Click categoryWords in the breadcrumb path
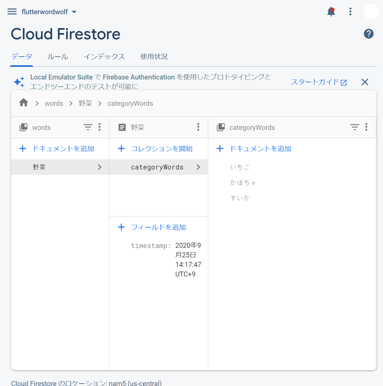 pyautogui.click(x=130, y=103)
